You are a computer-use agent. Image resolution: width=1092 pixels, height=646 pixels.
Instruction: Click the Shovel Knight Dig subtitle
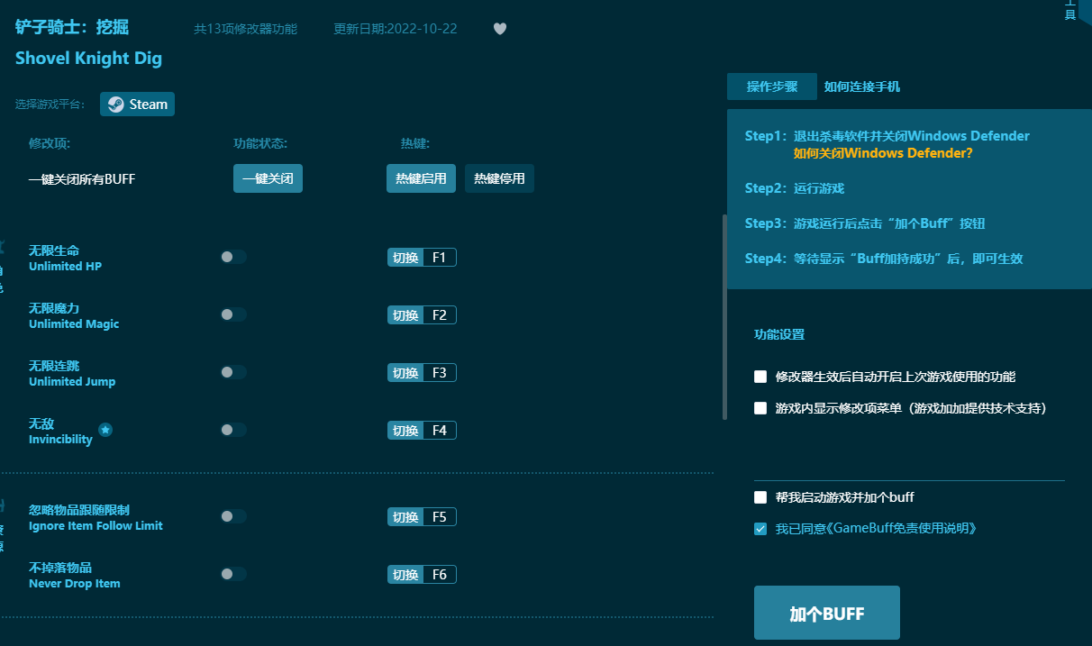[x=88, y=59]
